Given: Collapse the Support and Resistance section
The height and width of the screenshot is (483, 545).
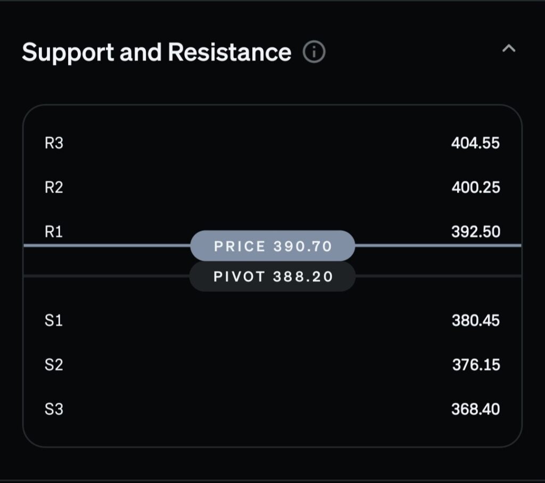Looking at the screenshot, I should pos(509,49).
